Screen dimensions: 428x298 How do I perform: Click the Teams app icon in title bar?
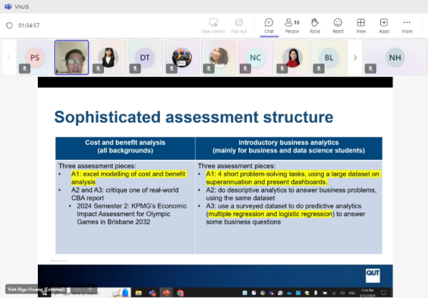(x=6, y=5)
